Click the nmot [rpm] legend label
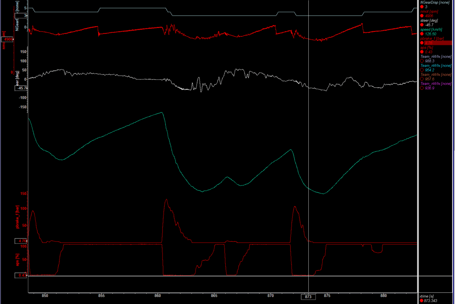Viewport: 455px width, 304px height. pyautogui.click(x=432, y=12)
